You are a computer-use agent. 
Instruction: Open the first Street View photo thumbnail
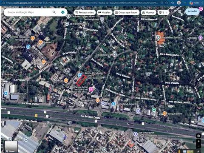tap(185, 152)
